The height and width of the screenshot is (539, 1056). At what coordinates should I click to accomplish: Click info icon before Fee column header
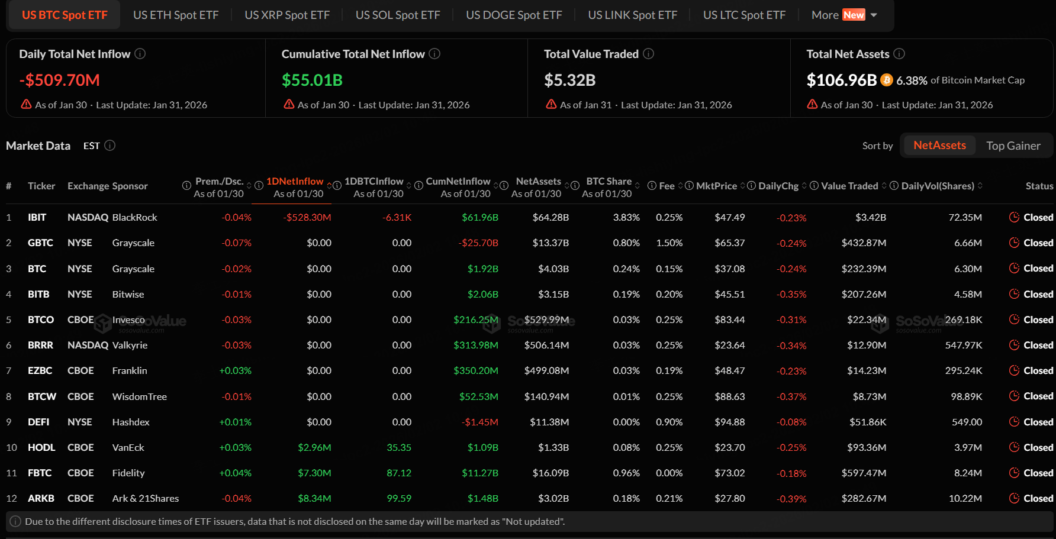652,186
